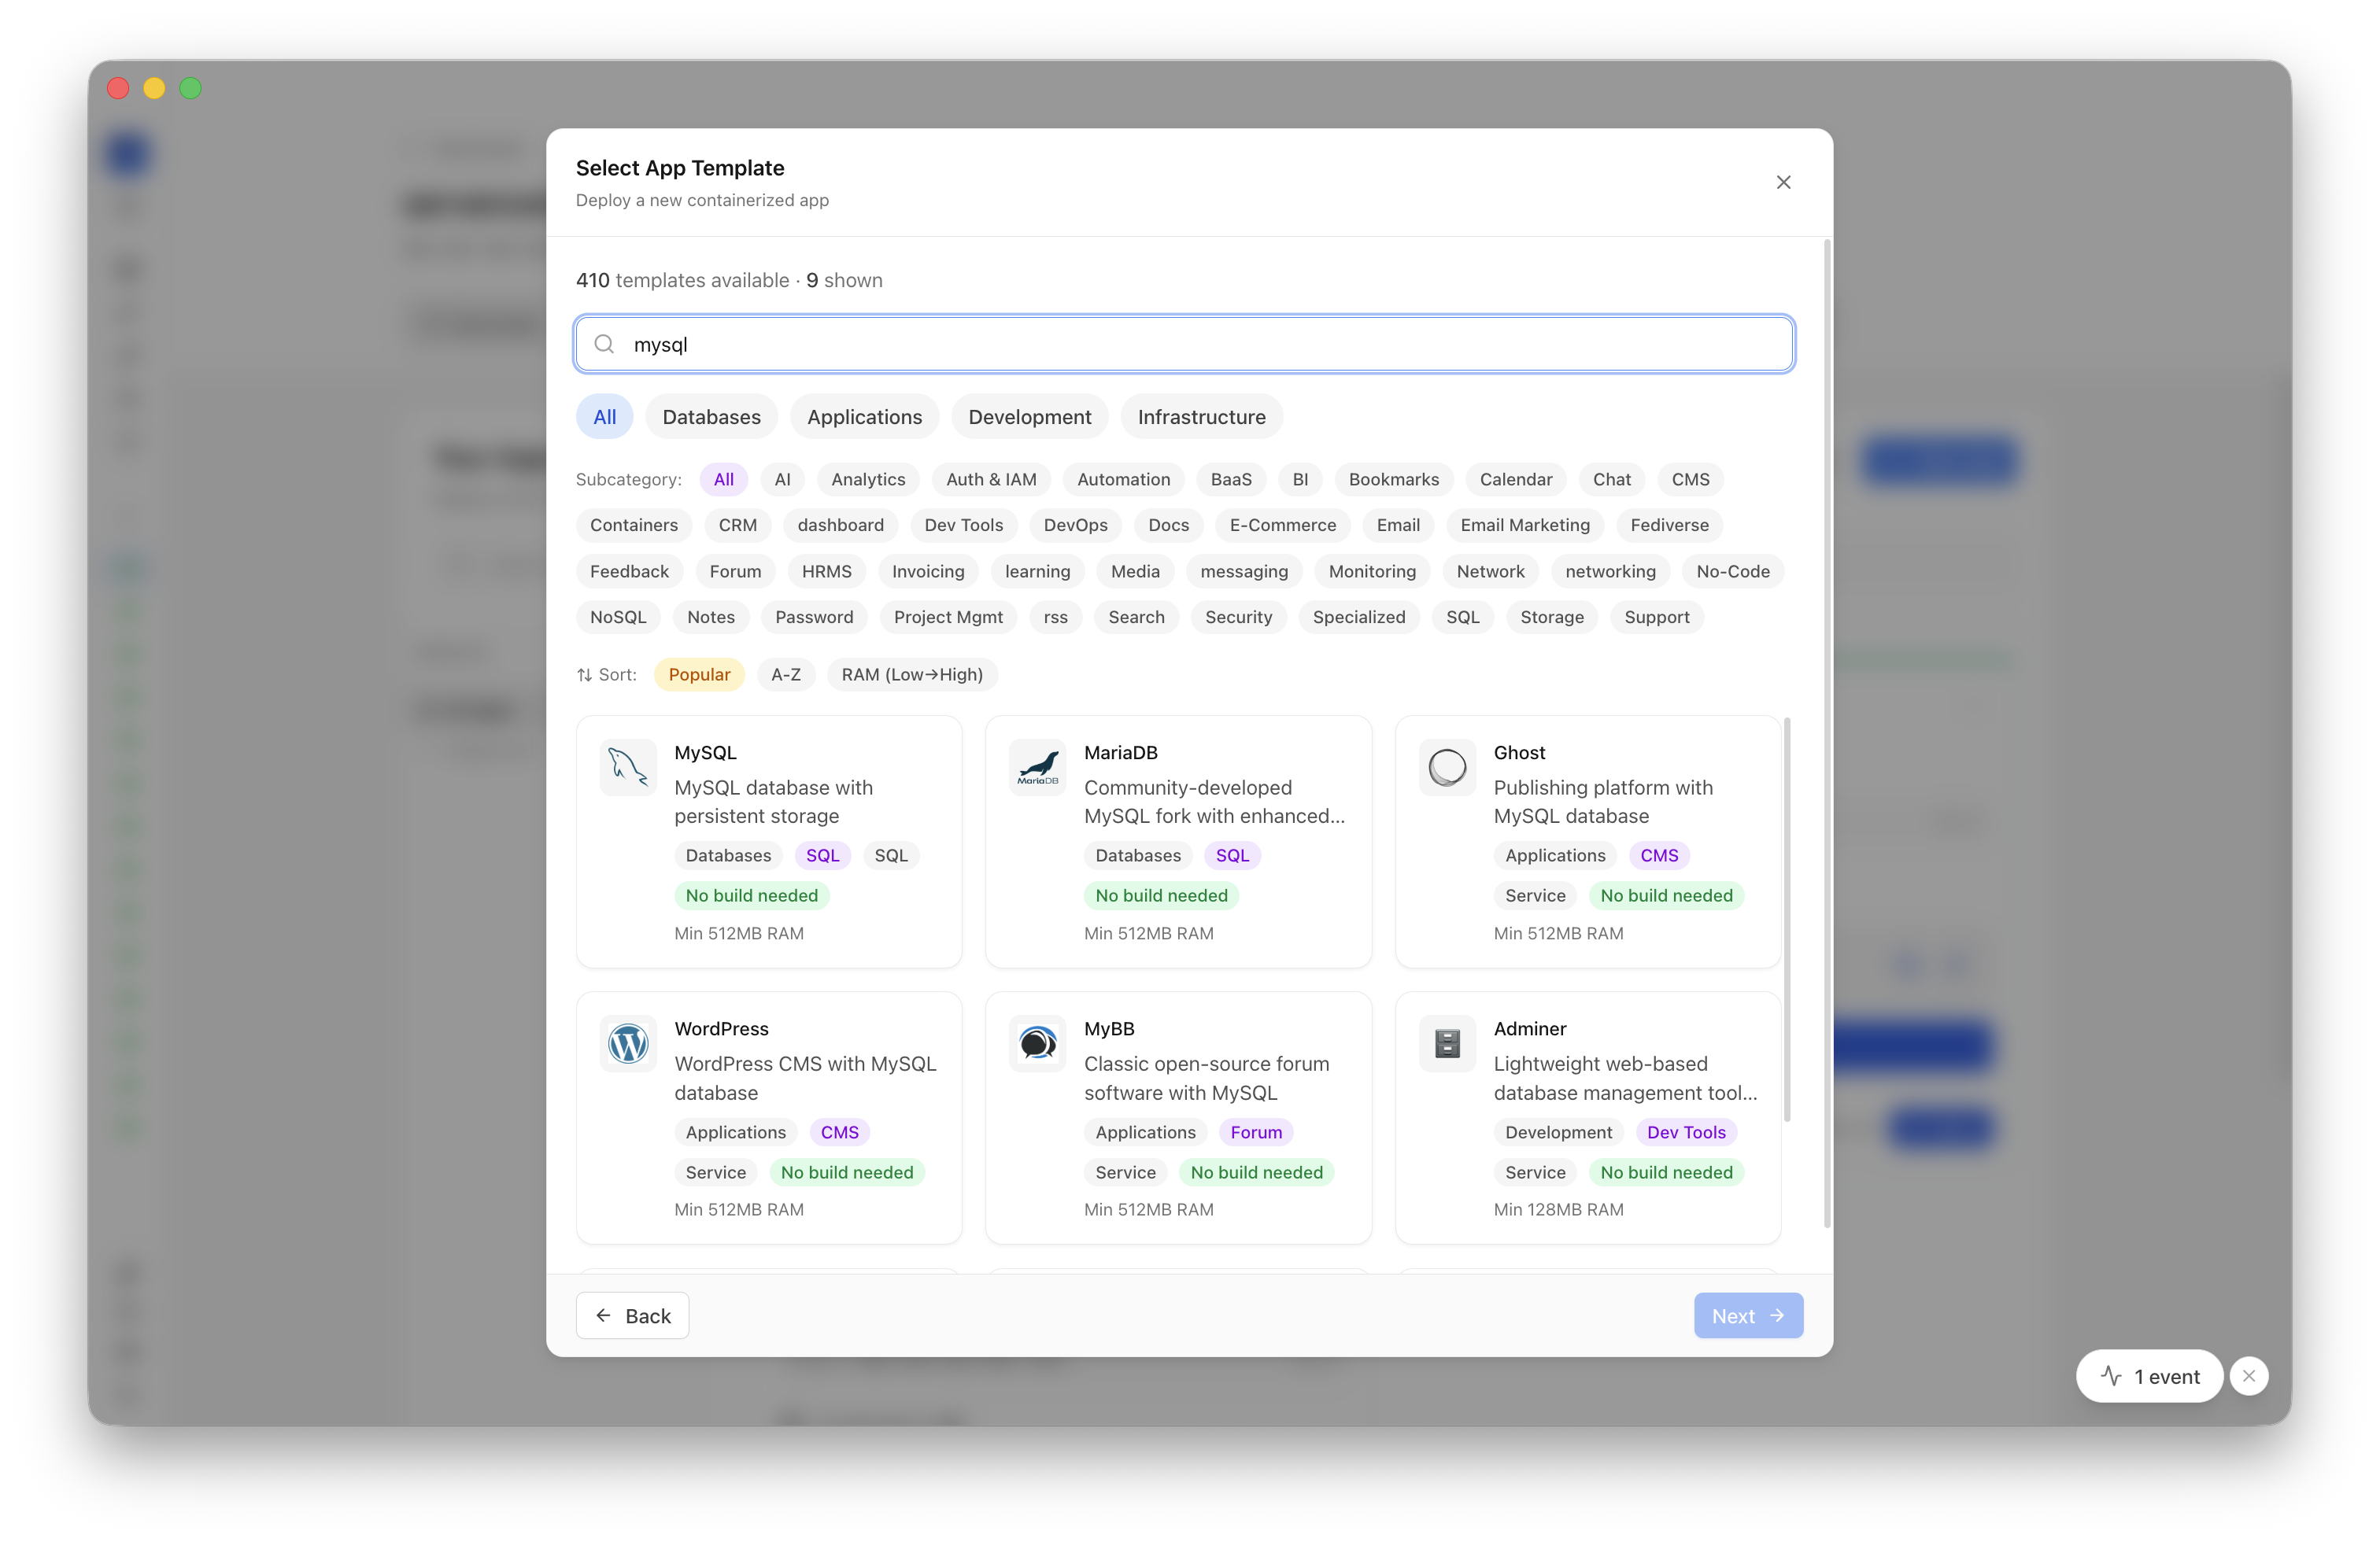Filter by the Automation subcategory
The width and height of the screenshot is (2380, 1542).
coord(1123,478)
